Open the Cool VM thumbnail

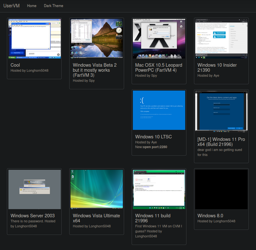[34, 39]
